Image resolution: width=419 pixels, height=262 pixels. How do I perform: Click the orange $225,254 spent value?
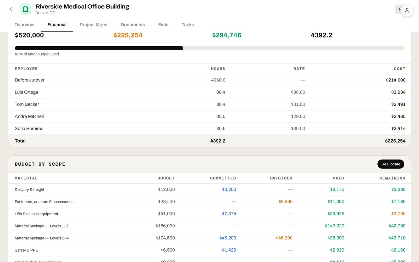click(x=128, y=35)
